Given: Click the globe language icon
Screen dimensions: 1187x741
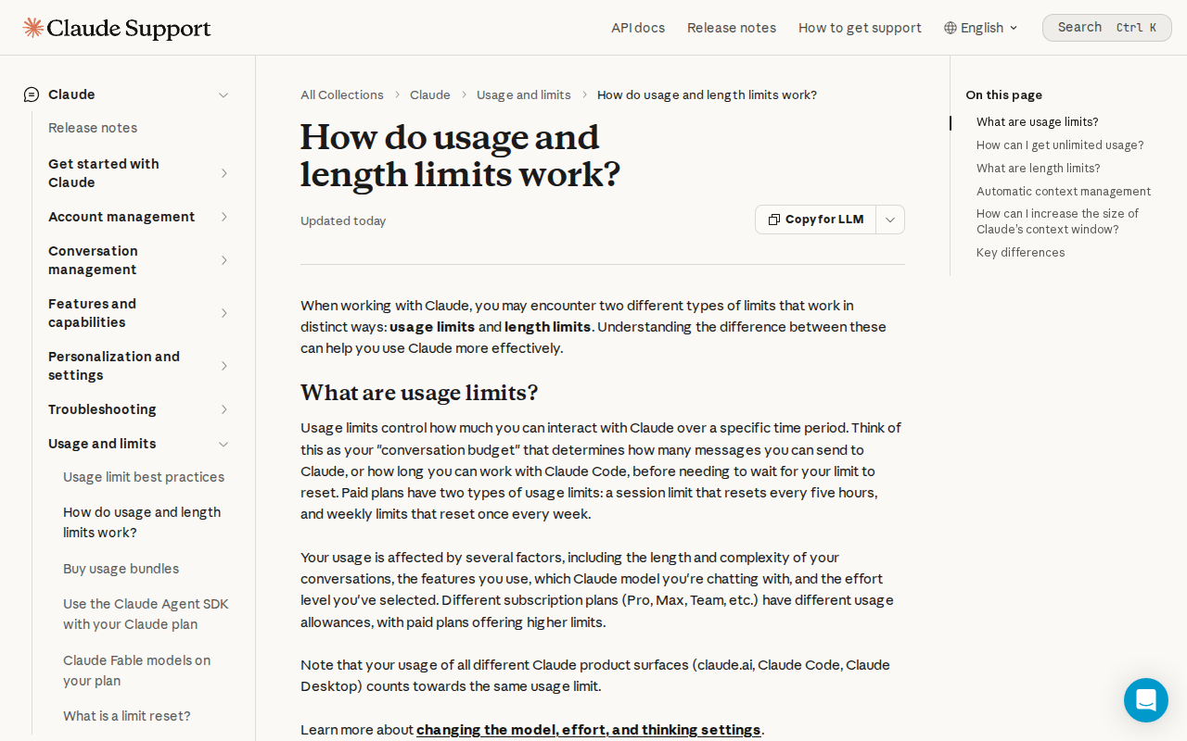Looking at the screenshot, I should [951, 28].
